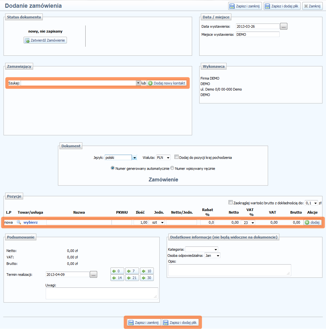Click the Uwagi text area
Screen dimensions: 326x329
click(102, 293)
